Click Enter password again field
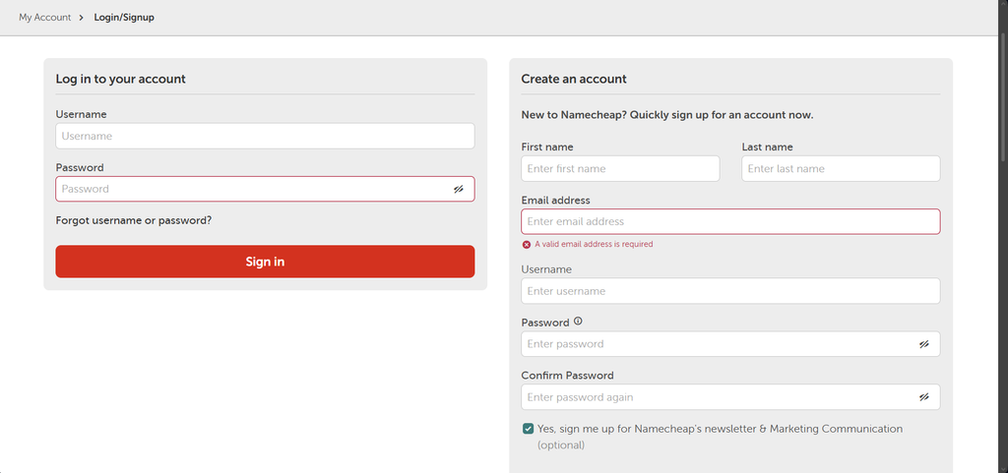This screenshot has height=473, width=1008. point(731,397)
